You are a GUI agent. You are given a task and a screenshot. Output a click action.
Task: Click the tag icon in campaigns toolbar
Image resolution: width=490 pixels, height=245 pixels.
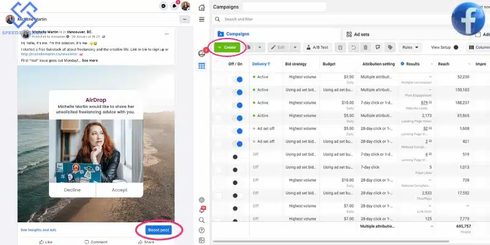390,47
